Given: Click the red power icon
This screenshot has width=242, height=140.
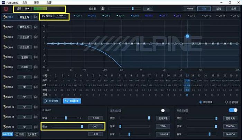Looking at the screenshot, I should [x=6, y=9].
